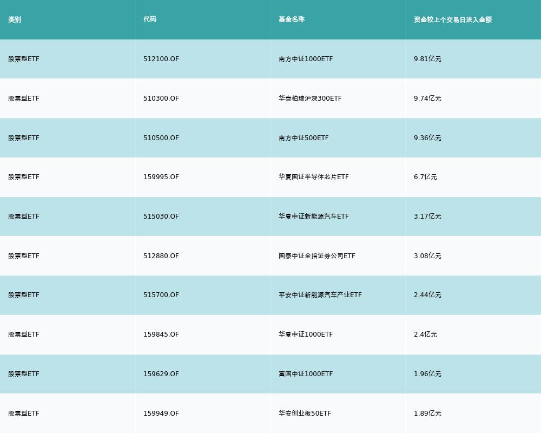Click the 类别 column header

15,19
